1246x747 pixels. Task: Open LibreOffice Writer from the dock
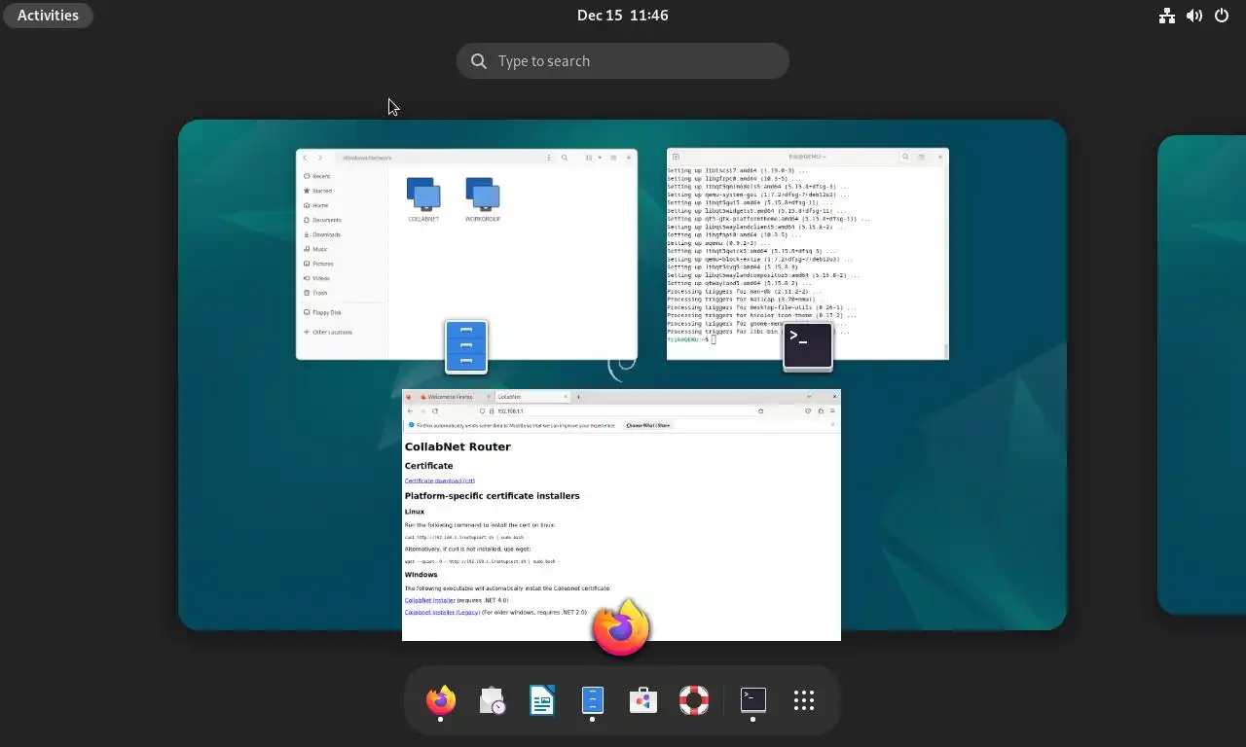(x=542, y=700)
